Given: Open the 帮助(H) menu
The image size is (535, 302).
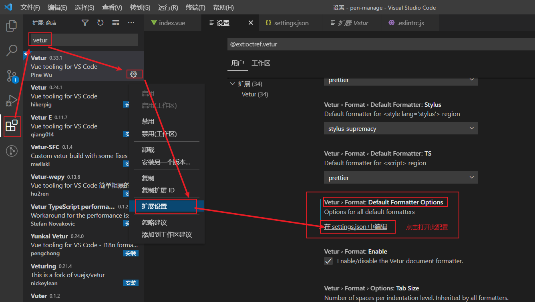Looking at the screenshot, I should [223, 8].
